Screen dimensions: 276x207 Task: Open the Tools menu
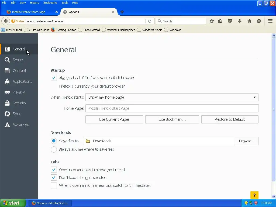(x=65, y=3)
